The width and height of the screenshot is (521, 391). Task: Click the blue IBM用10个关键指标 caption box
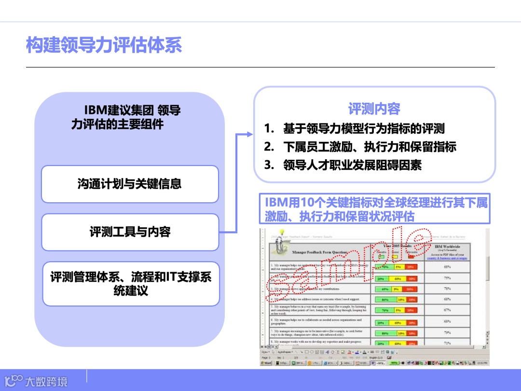(x=374, y=209)
